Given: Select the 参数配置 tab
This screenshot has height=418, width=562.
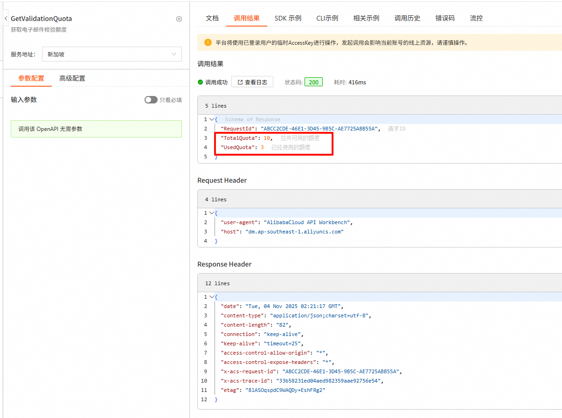Looking at the screenshot, I should [x=31, y=78].
